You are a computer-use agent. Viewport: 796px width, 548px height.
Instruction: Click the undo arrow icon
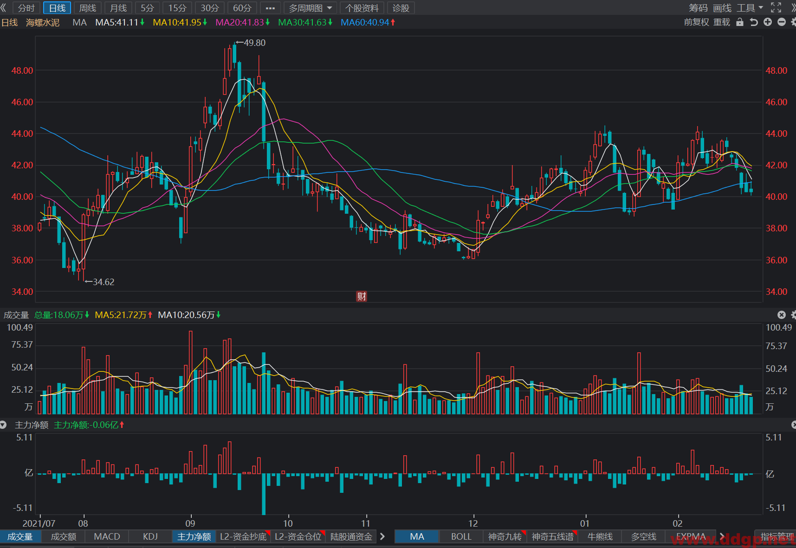[x=754, y=22]
